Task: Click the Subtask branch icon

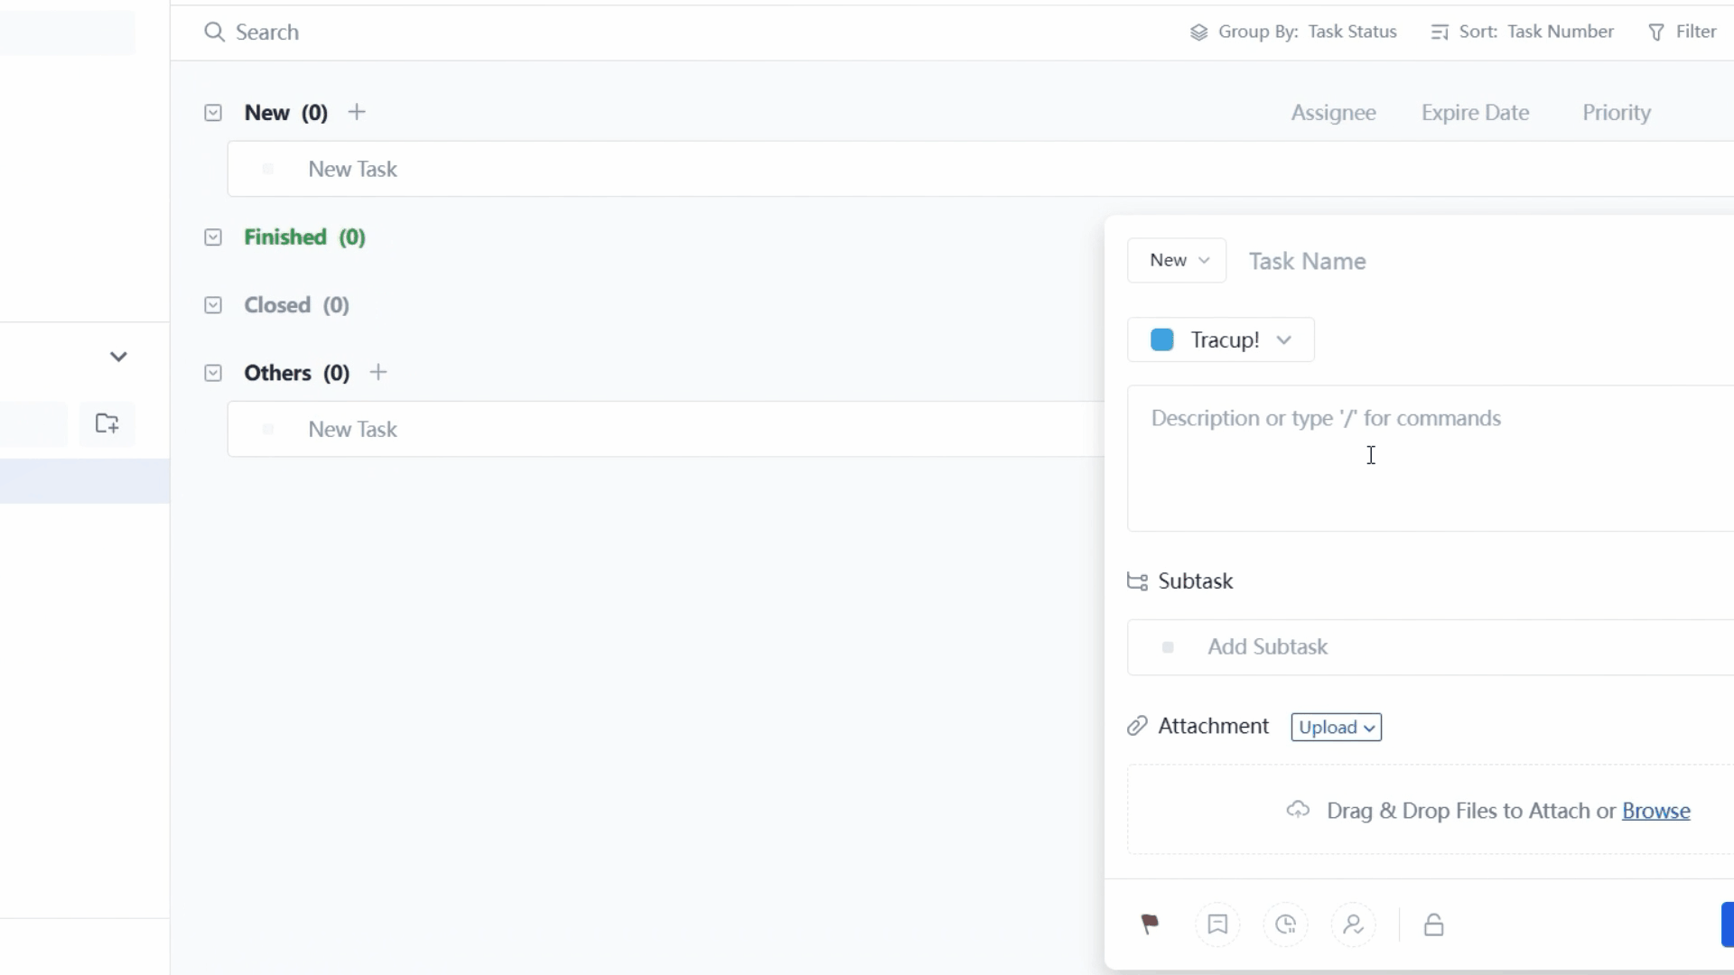Action: 1138,581
